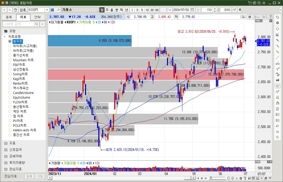Open the tick interval dropdown next to 60

[170, 10]
